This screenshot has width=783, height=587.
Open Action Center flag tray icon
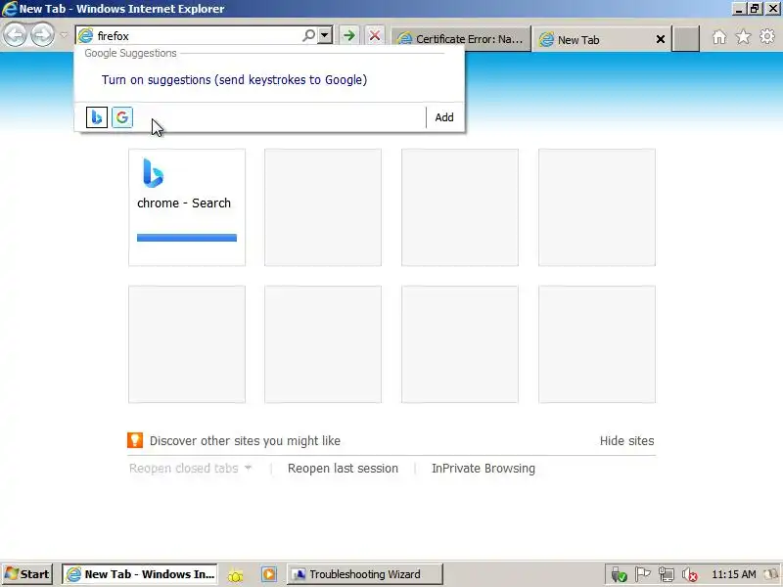642,574
